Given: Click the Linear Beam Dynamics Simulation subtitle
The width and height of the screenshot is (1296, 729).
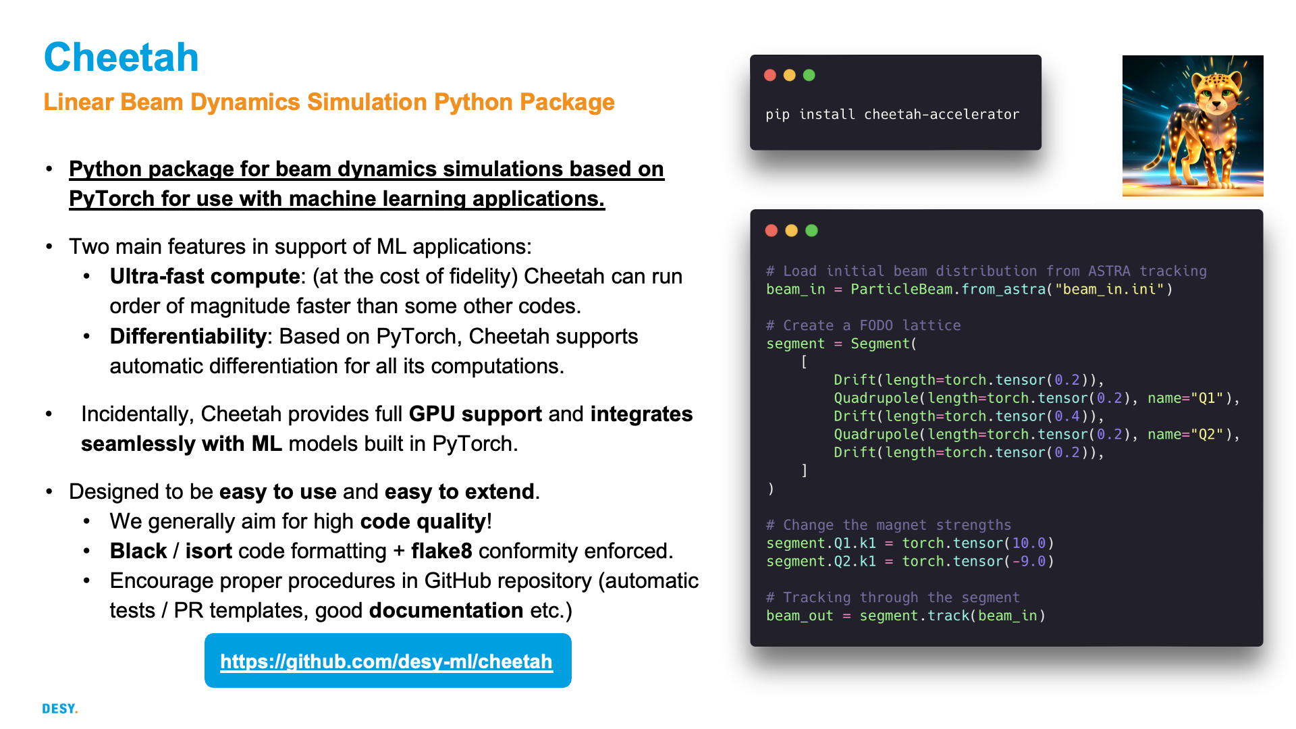Looking at the screenshot, I should 329,102.
